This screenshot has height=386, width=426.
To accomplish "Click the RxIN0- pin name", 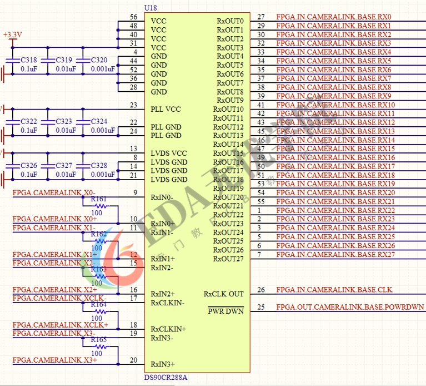I will 162,197.
